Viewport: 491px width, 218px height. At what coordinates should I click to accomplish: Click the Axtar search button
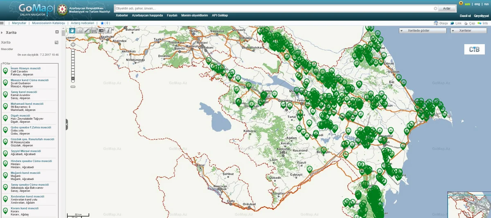click(447, 9)
